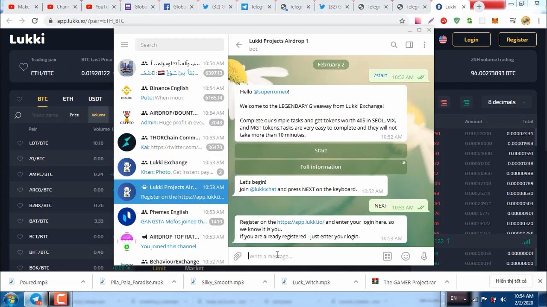Switch to the Make YouTube tab
The image size is (547, 307).
pos(24,7)
